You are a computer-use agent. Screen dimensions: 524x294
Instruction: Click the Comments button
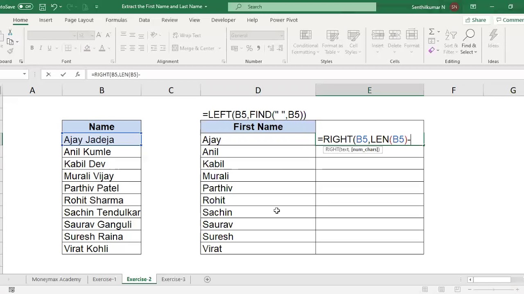510,20
